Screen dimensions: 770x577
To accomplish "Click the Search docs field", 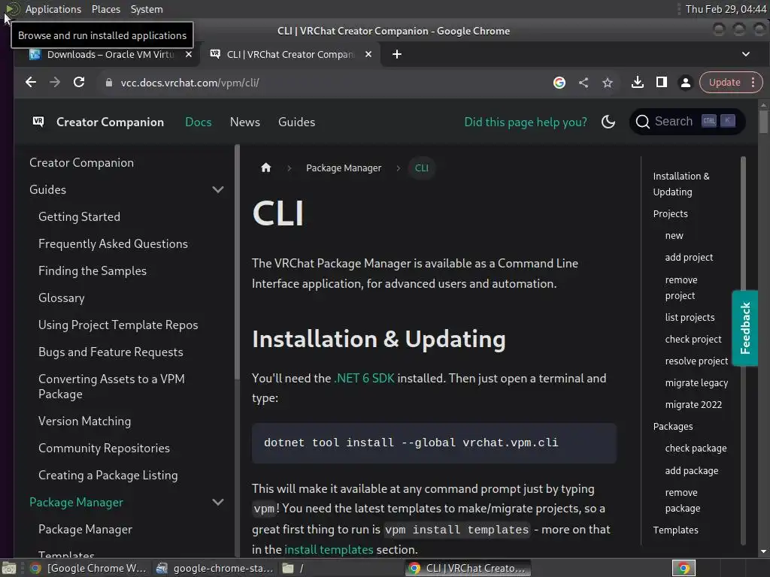I will click(x=687, y=121).
